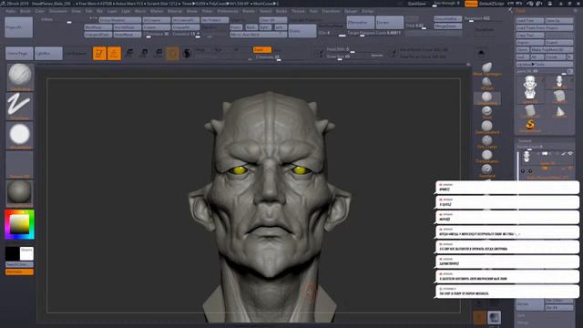Open the Texture Off selector

click(x=20, y=164)
